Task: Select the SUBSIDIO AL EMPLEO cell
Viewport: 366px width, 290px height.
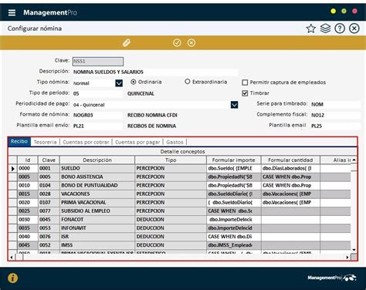Action: 97,211
